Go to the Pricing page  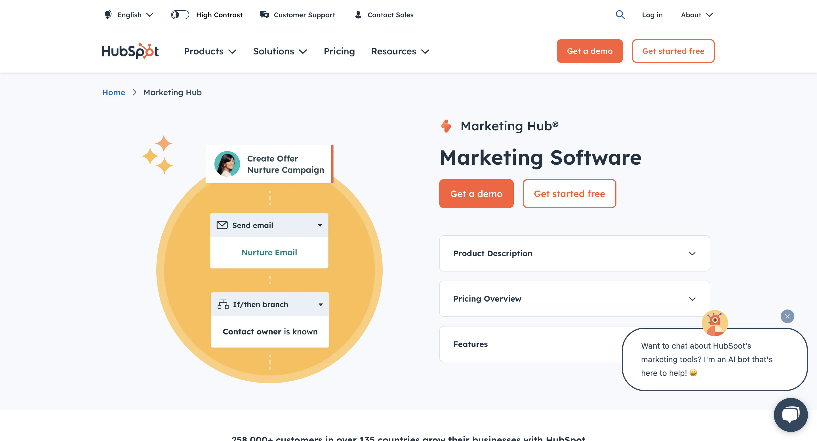coord(339,51)
